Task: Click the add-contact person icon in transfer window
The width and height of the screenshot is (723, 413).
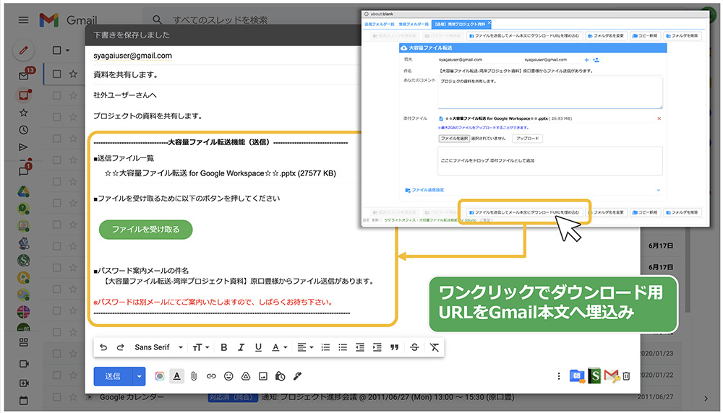Action: [x=596, y=60]
